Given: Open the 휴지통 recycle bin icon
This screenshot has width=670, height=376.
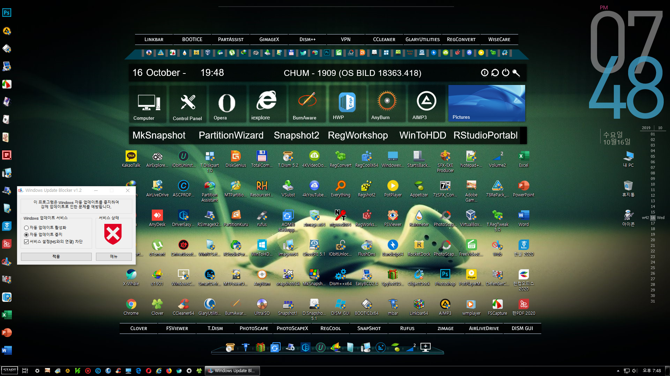Looking at the screenshot, I should coord(628,188).
